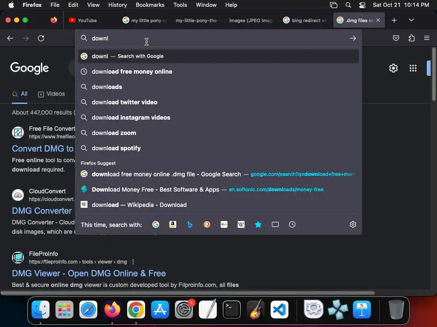Close the .dmg files tab
The image size is (437, 327).
378,20
